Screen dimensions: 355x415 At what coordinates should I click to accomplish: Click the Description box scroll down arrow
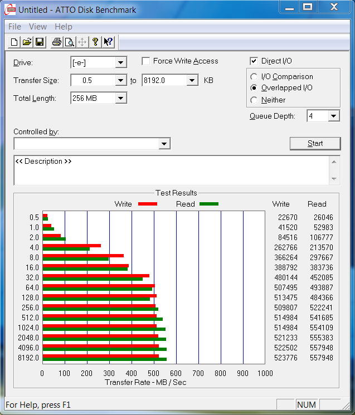point(334,179)
